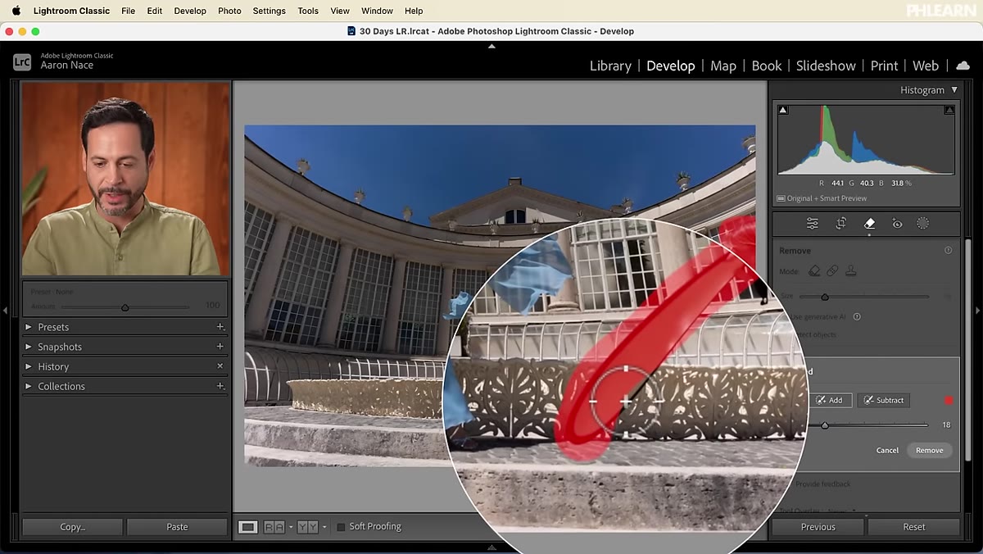Open the Reference view dropdown arrow
This screenshot has width=983, height=554.
pyautogui.click(x=290, y=527)
